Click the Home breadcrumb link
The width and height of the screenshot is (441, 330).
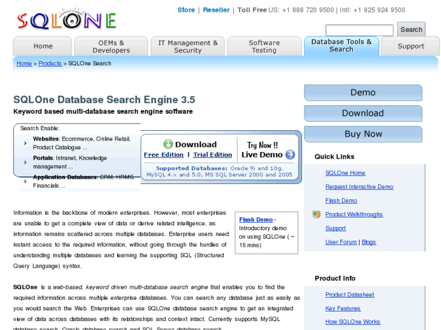point(24,64)
